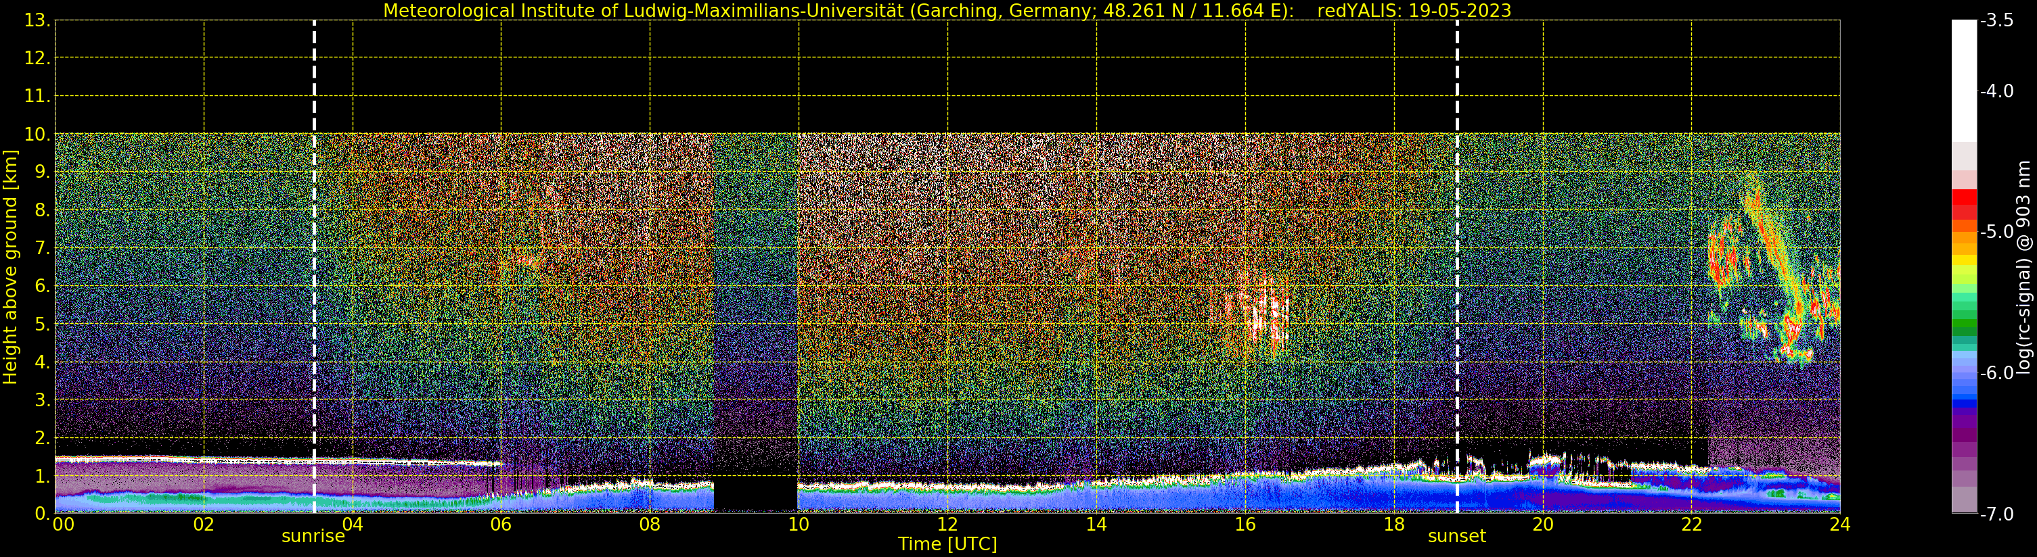Click the time axis tick '16'
Viewport: 2037px width, 557px height.
[1245, 525]
